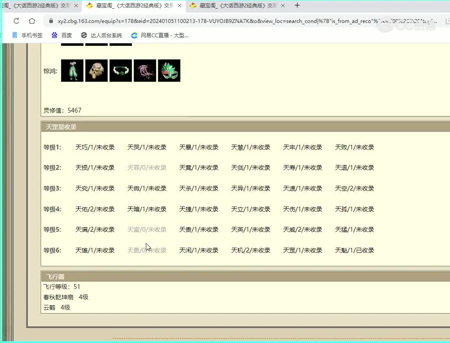Click the 天立/1/未收录 entry

coord(251,209)
